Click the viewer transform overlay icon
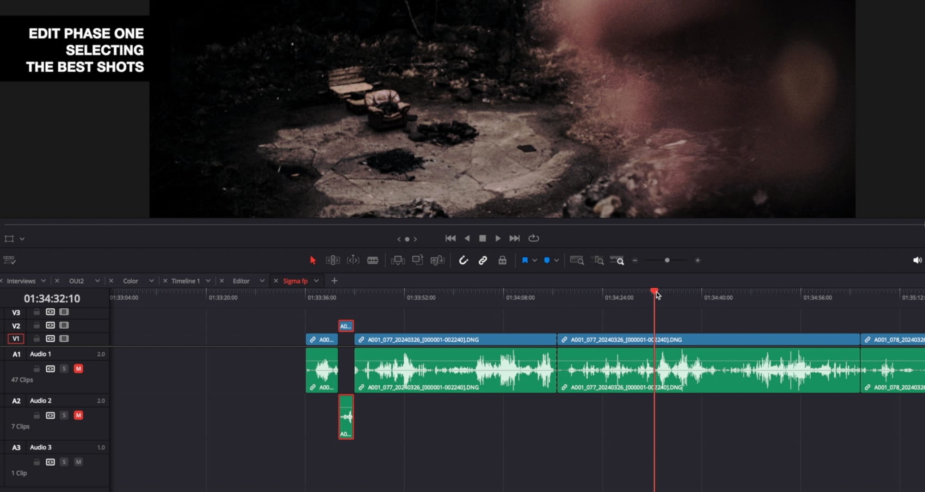The height and width of the screenshot is (492, 925). [x=9, y=239]
